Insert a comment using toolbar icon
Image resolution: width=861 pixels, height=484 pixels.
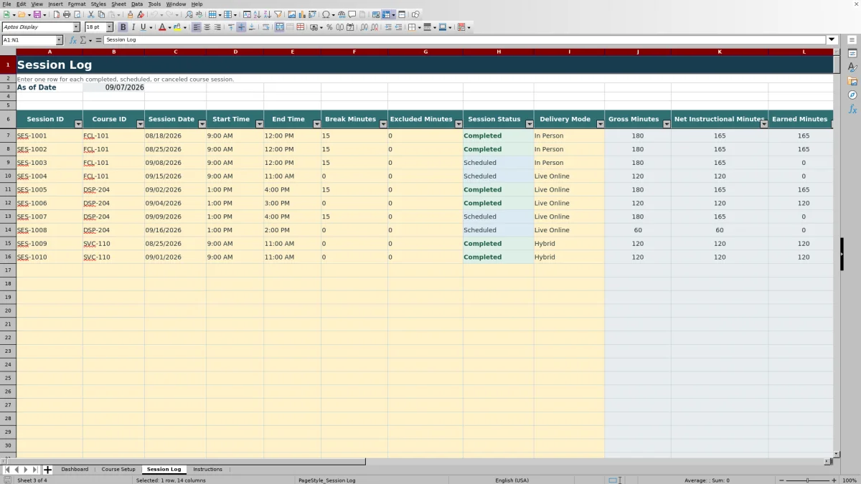click(x=352, y=14)
